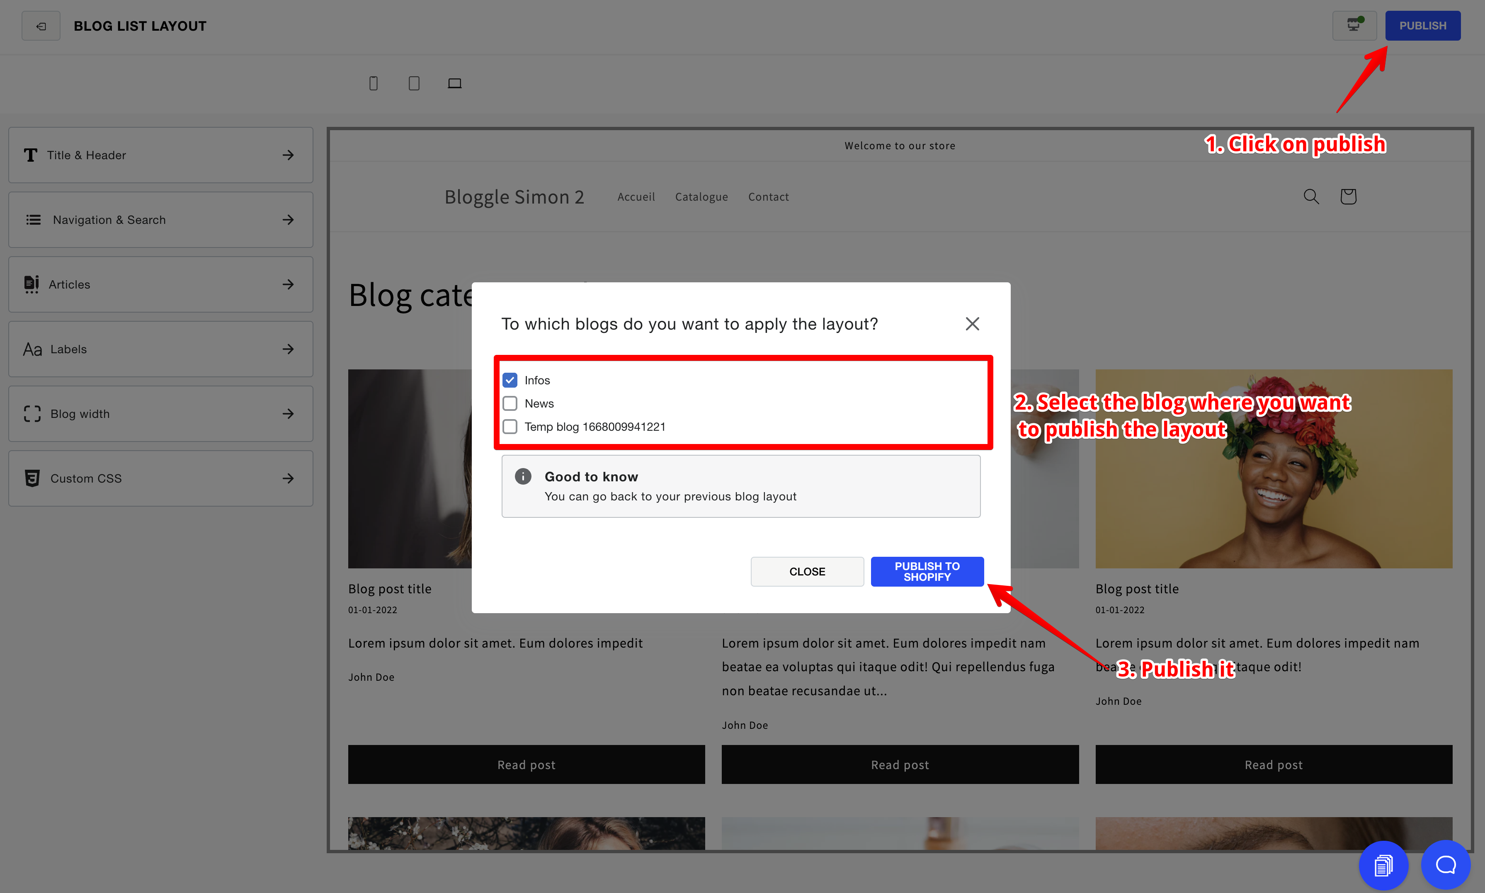
Task: Check the Temp blog 1668009941221 checkbox
Action: 510,427
